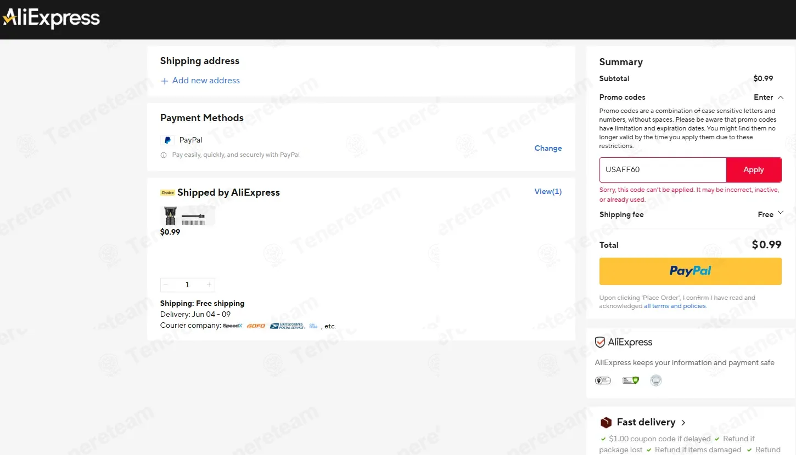The width and height of the screenshot is (796, 455).
Task: Open the product thumbnail image
Action: point(187,215)
